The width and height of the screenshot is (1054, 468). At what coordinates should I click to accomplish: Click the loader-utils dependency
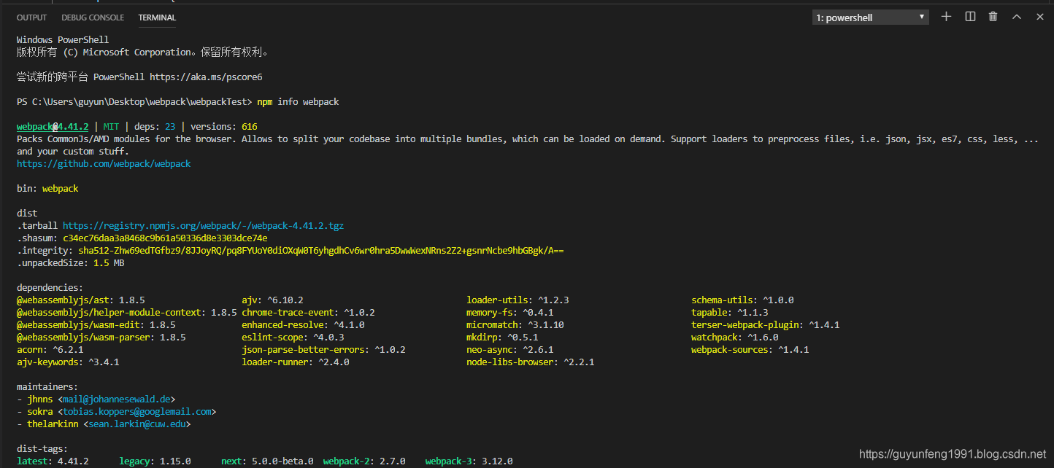coord(518,300)
